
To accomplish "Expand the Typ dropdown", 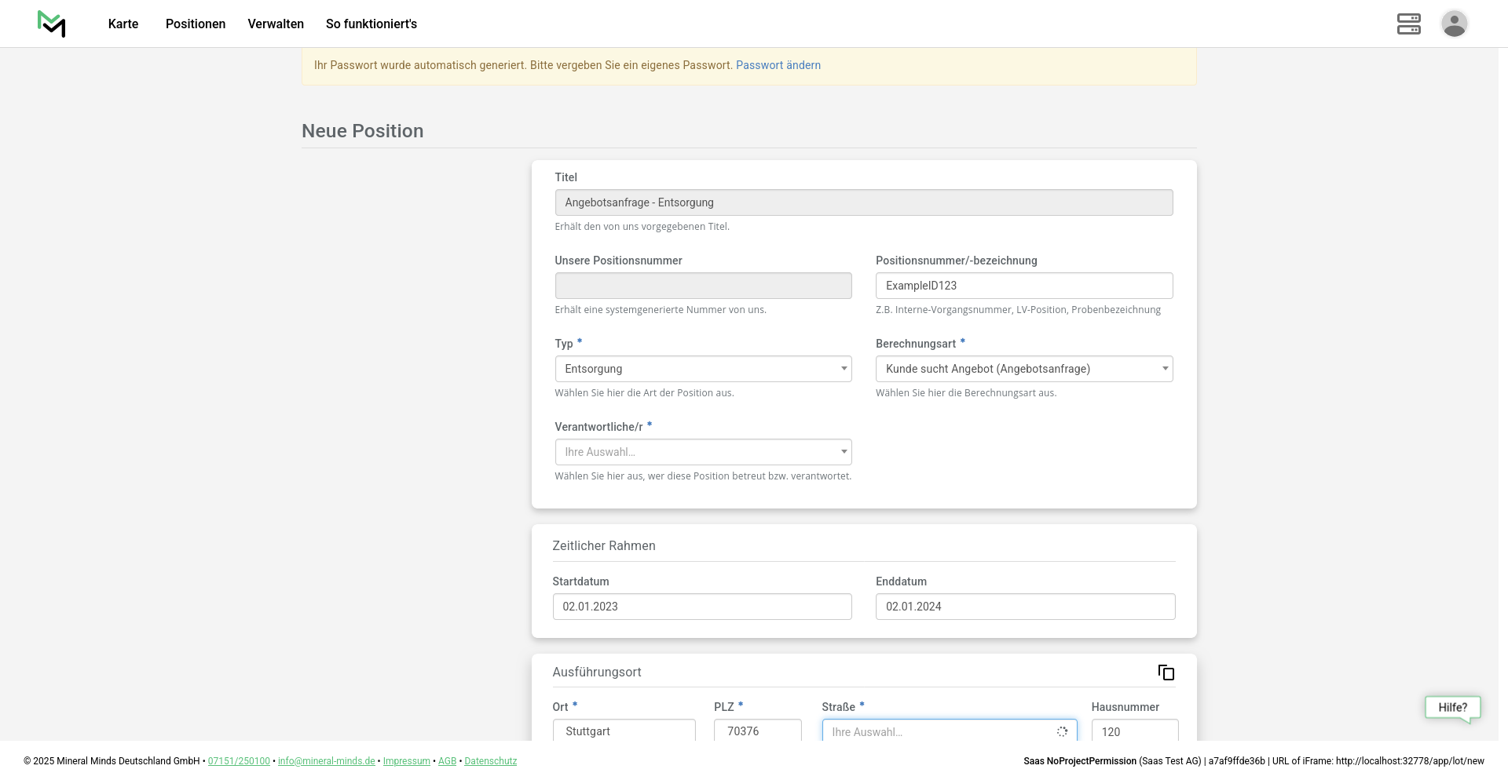I will tap(702, 369).
